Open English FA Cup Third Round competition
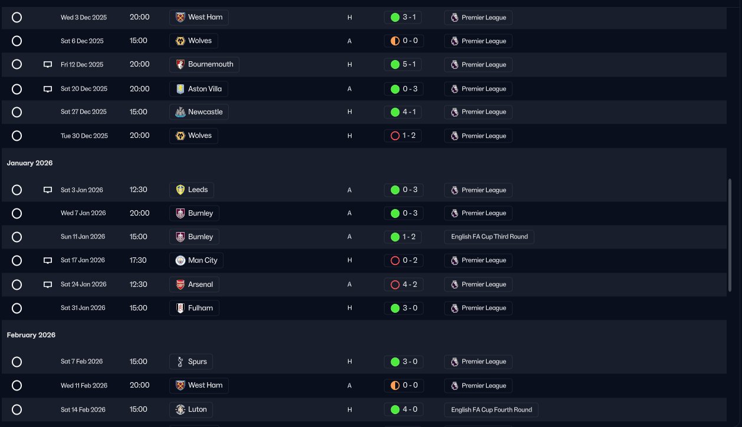The width and height of the screenshot is (742, 427). pos(490,237)
